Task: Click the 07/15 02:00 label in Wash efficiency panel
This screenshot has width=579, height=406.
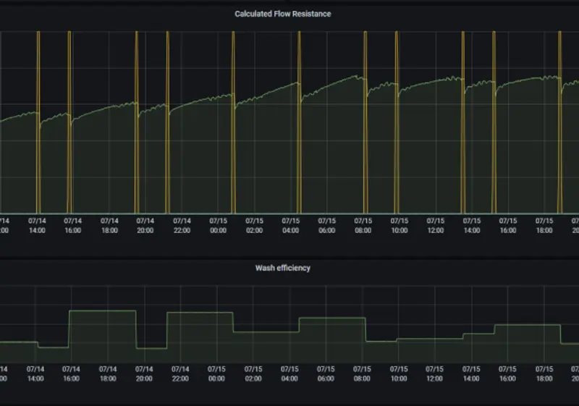Action: (253, 373)
